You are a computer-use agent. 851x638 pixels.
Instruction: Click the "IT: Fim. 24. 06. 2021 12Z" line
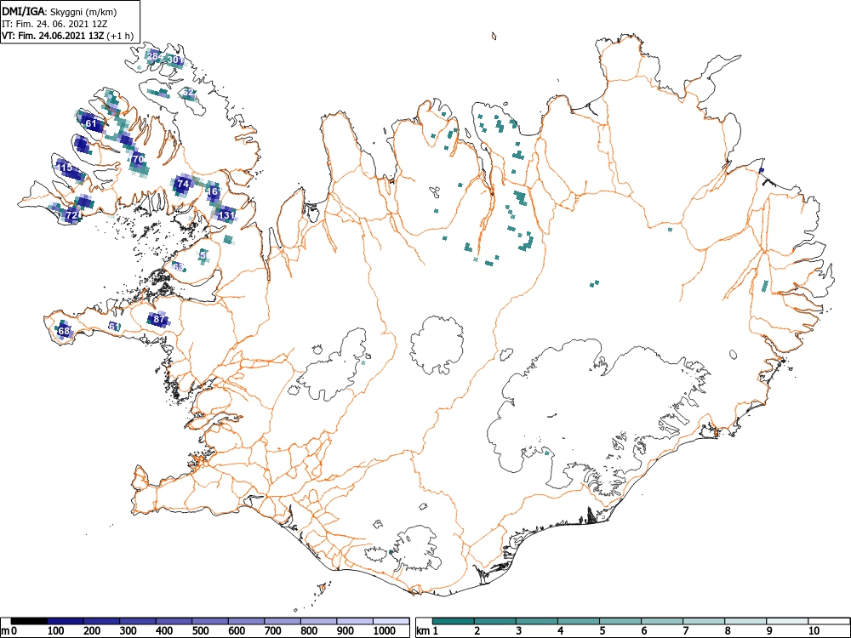pyautogui.click(x=56, y=24)
